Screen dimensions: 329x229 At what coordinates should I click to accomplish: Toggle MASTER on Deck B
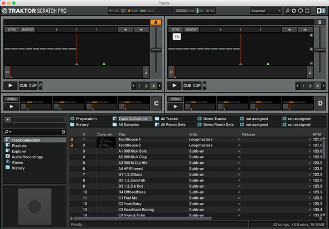pyautogui.click(x=191, y=30)
